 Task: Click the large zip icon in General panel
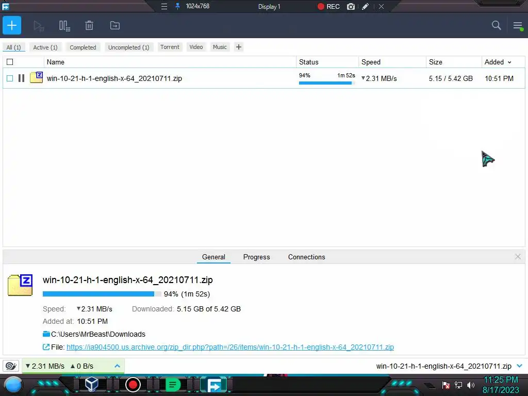click(x=20, y=285)
